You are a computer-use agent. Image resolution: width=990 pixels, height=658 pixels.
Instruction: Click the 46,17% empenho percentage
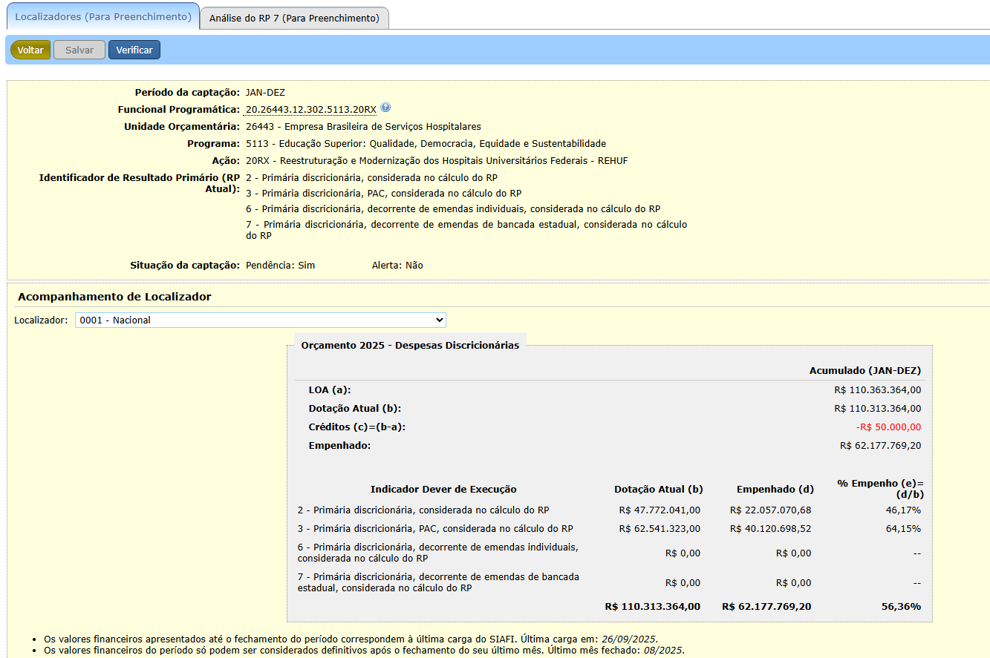(905, 510)
